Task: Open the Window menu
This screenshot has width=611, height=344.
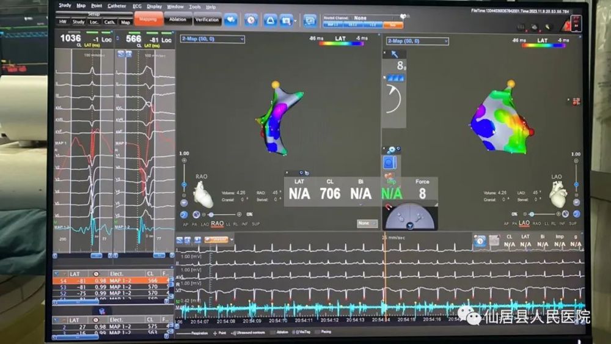Action: tap(175, 7)
